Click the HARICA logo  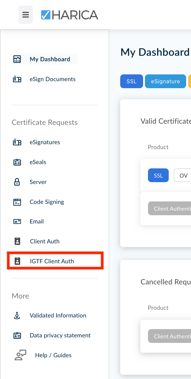point(70,15)
